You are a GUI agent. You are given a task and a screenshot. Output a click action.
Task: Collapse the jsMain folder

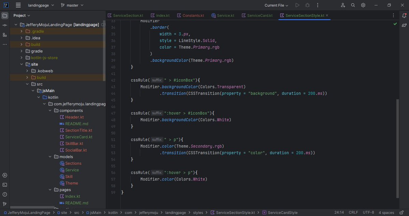click(x=33, y=91)
